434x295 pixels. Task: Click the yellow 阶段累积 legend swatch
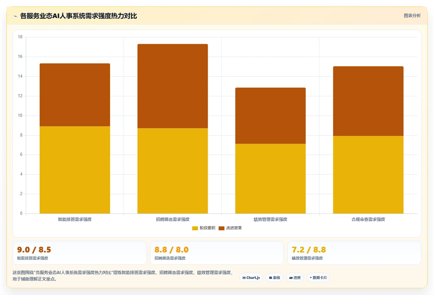coord(195,228)
